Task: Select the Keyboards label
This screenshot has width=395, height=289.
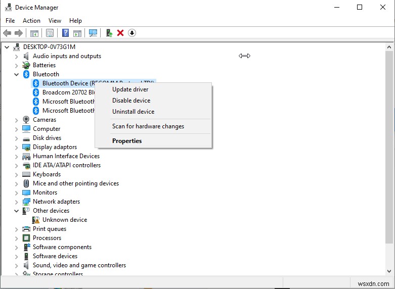Action: tap(47, 174)
